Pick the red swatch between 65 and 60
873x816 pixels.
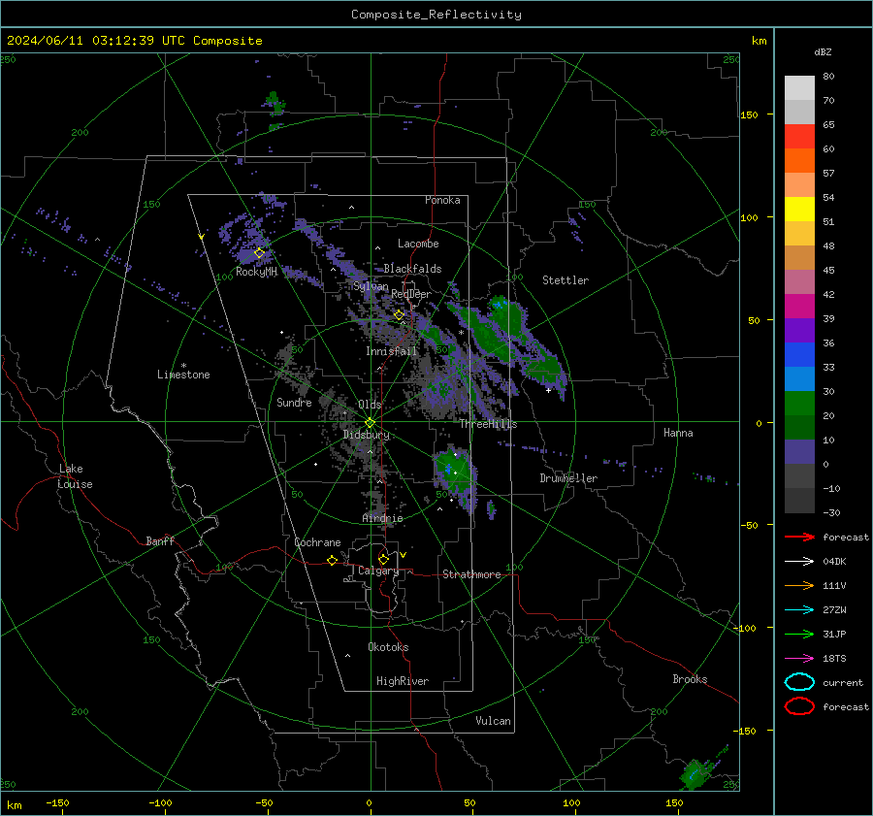click(x=799, y=137)
